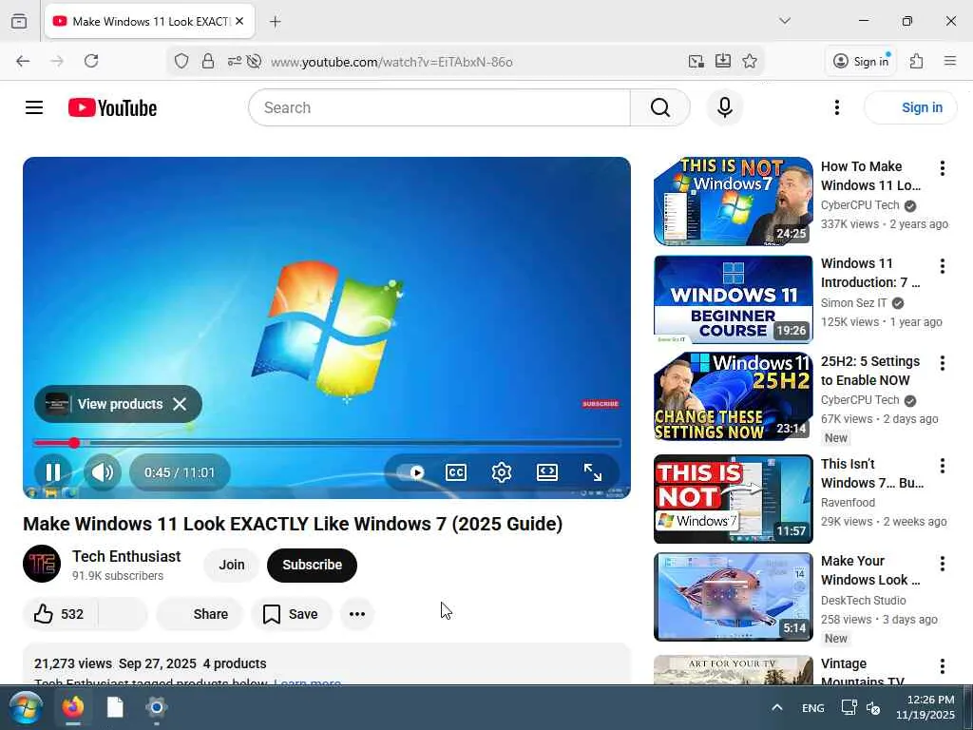
Task: Enter fullscreen mode
Action: [593, 472]
